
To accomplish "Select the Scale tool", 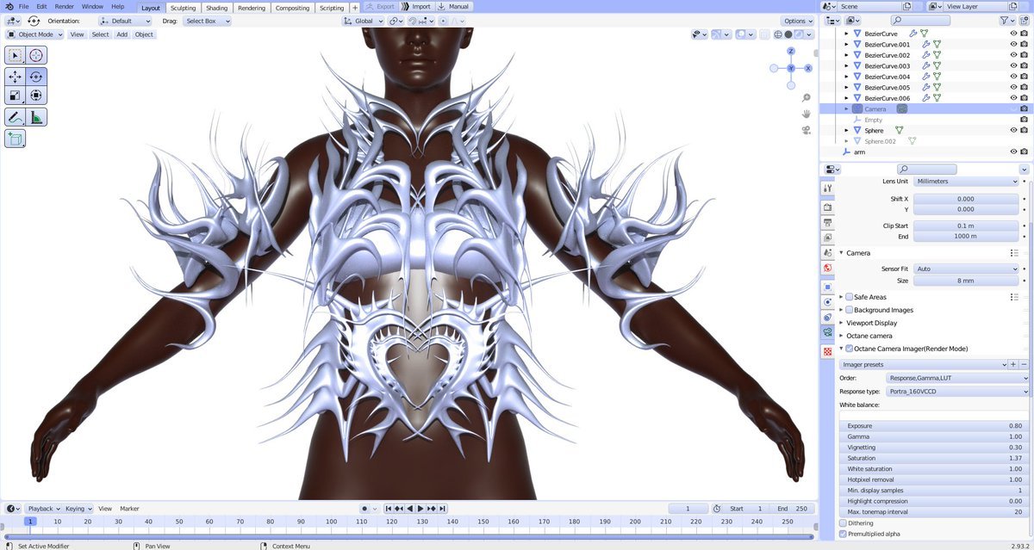I will pyautogui.click(x=16, y=96).
